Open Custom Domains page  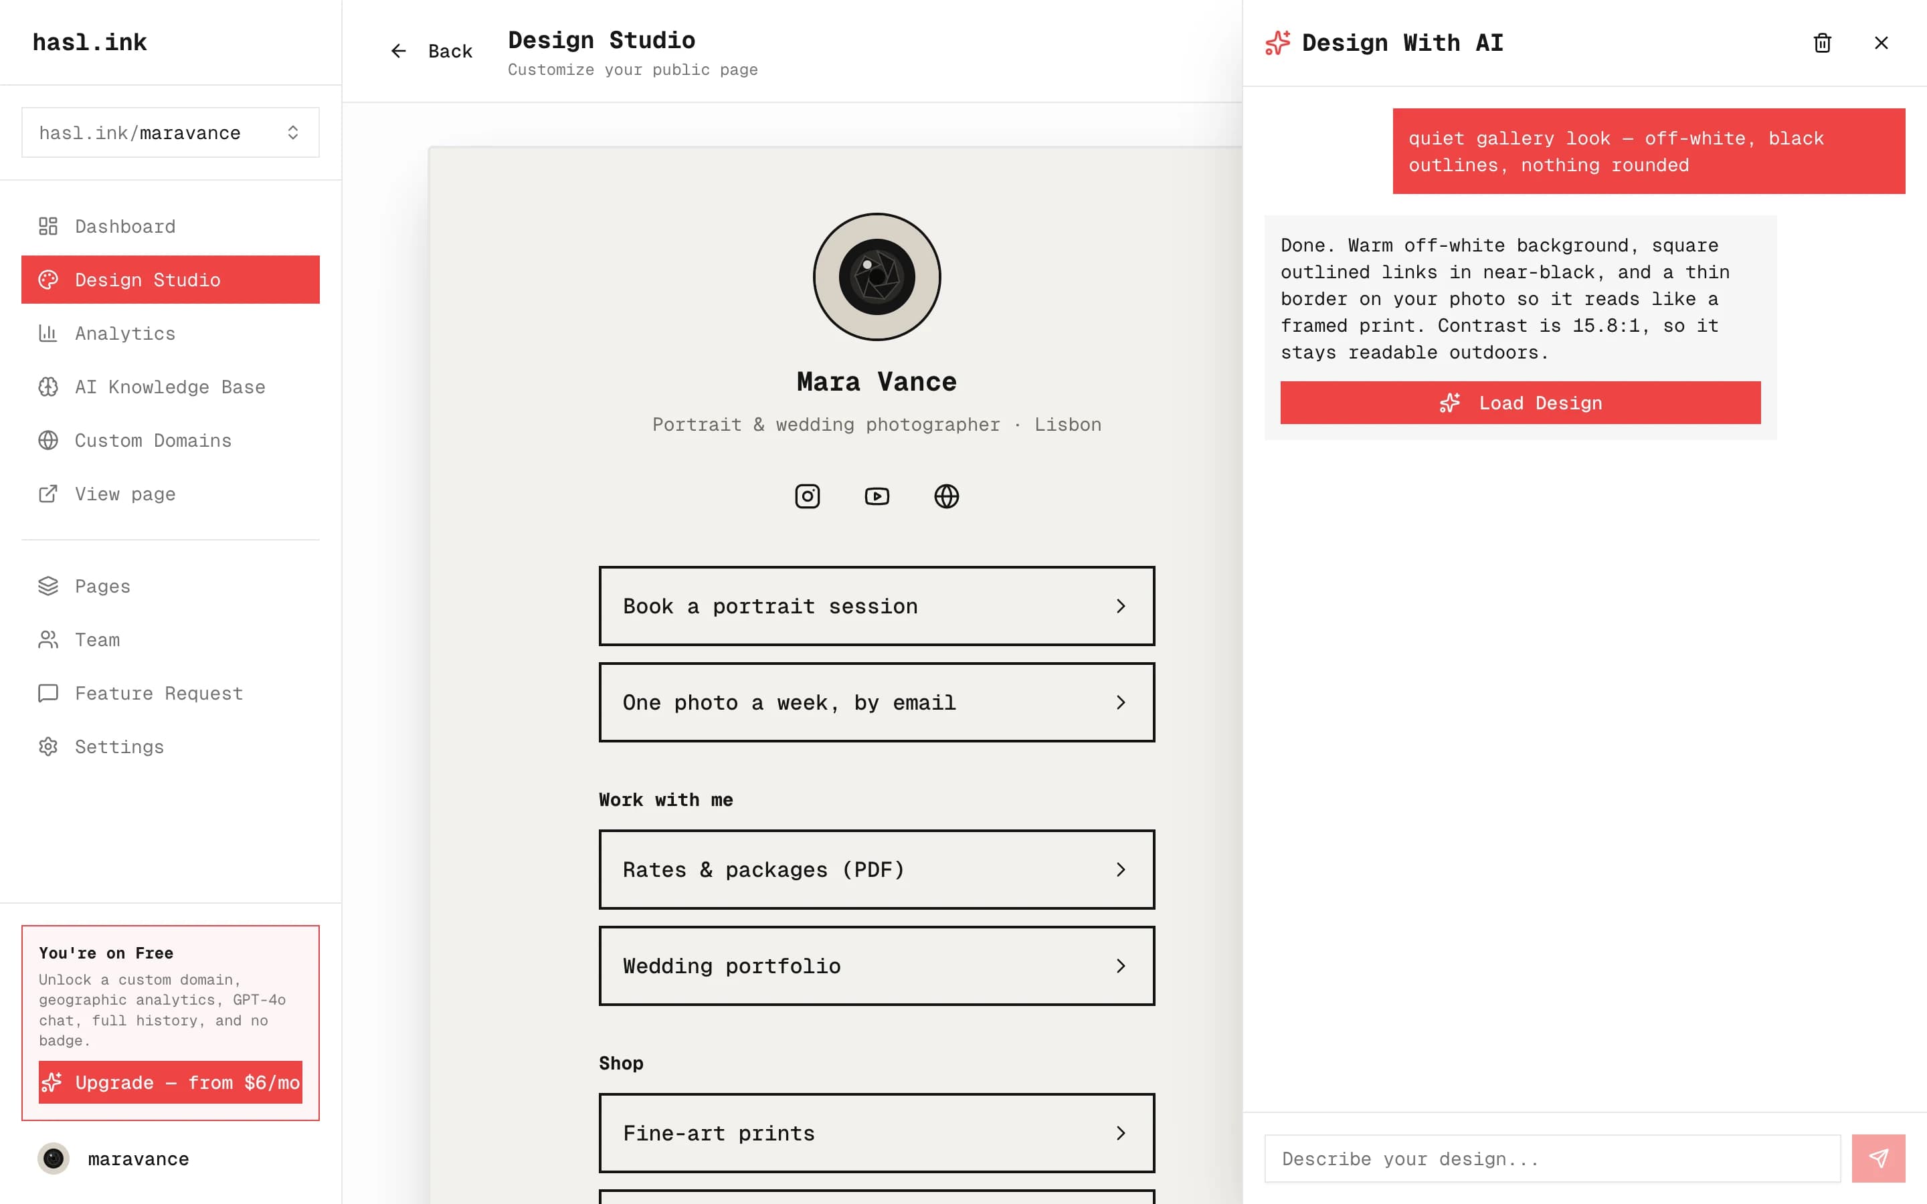(171, 440)
